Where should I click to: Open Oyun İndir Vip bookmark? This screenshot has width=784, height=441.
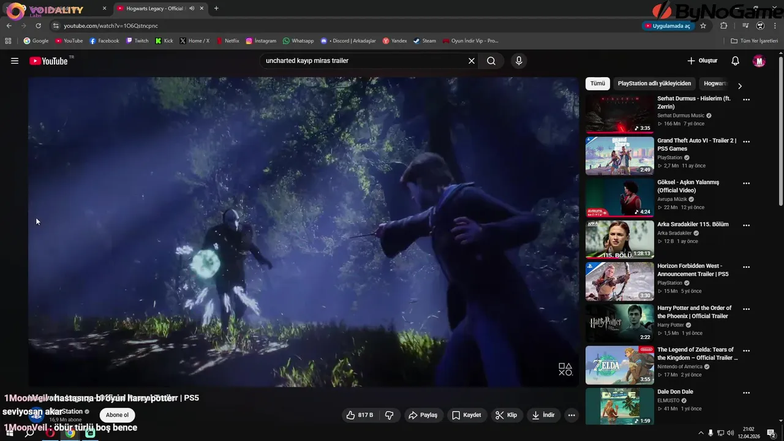point(470,41)
